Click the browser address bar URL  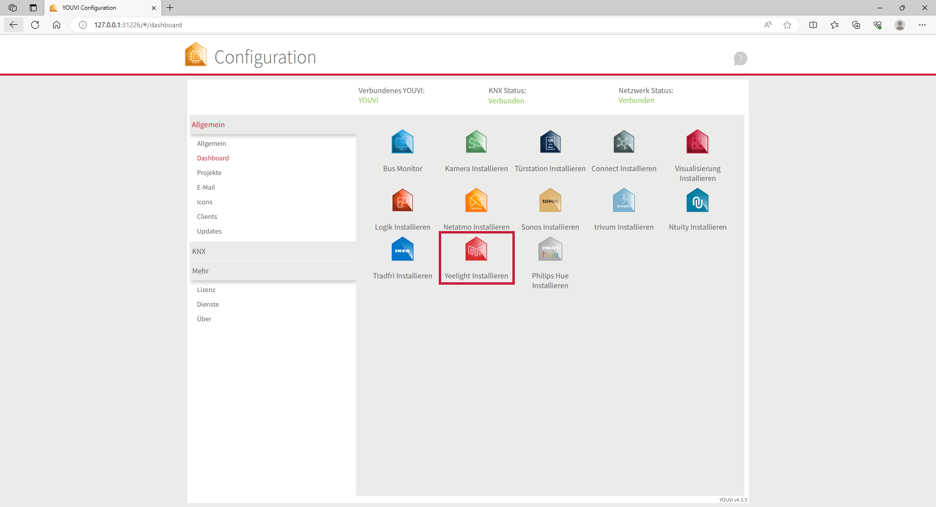click(x=138, y=25)
